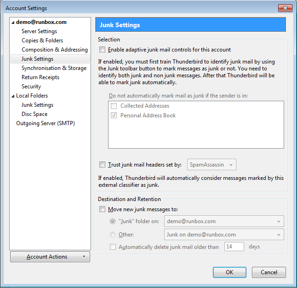Enable adaptive junk mail controls checkbox
This screenshot has height=288, width=297.
tap(103, 50)
